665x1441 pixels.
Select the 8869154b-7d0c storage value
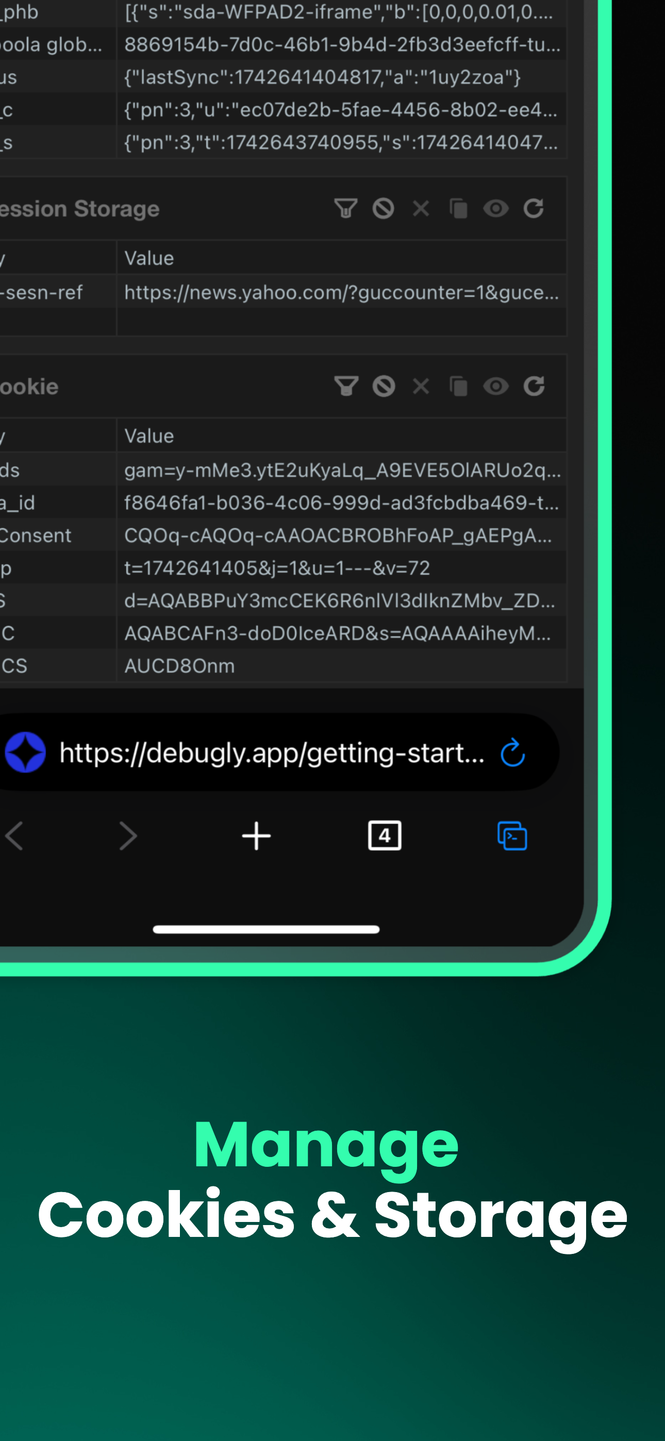(341, 44)
